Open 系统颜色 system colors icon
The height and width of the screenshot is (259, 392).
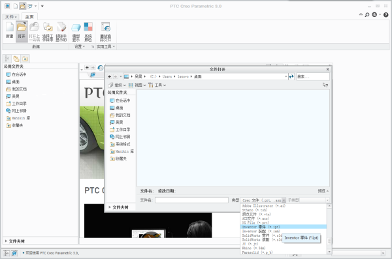point(88,31)
